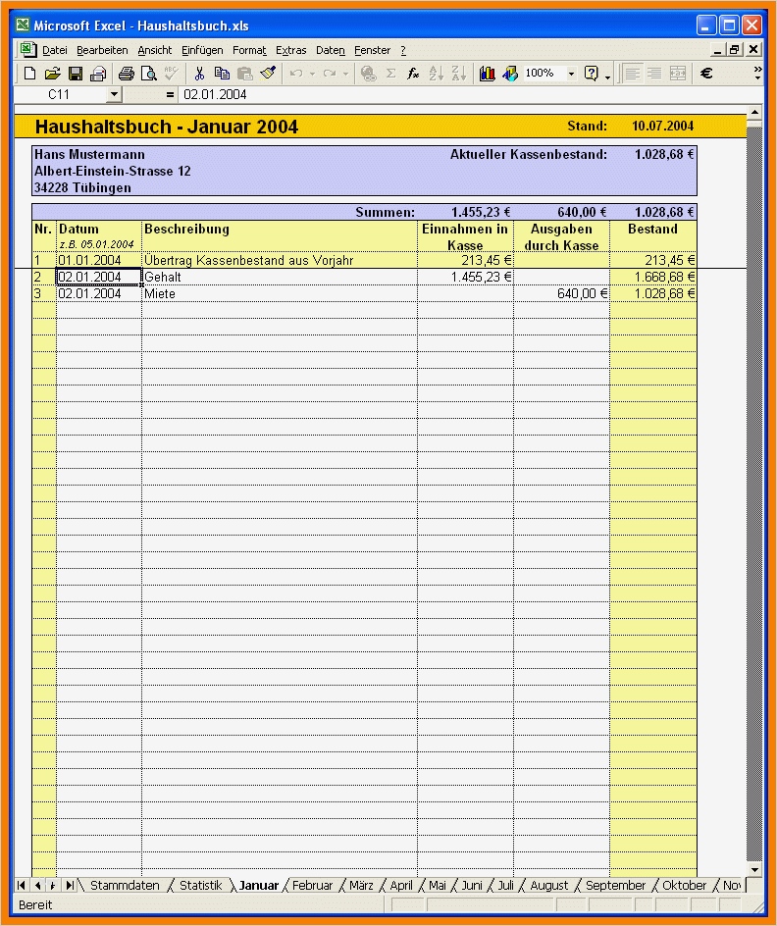Image resolution: width=777 pixels, height=926 pixels.
Task: Cut selection with the scissors icon
Action: pyautogui.click(x=199, y=74)
